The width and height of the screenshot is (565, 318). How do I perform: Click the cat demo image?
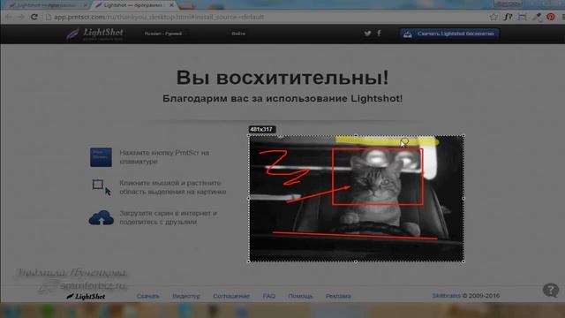coord(356,199)
